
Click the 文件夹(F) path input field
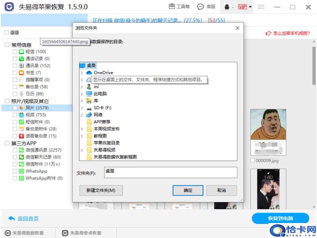click(170, 172)
